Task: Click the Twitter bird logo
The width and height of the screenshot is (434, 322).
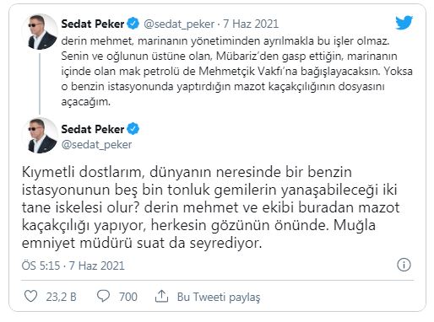Action: pos(404,23)
